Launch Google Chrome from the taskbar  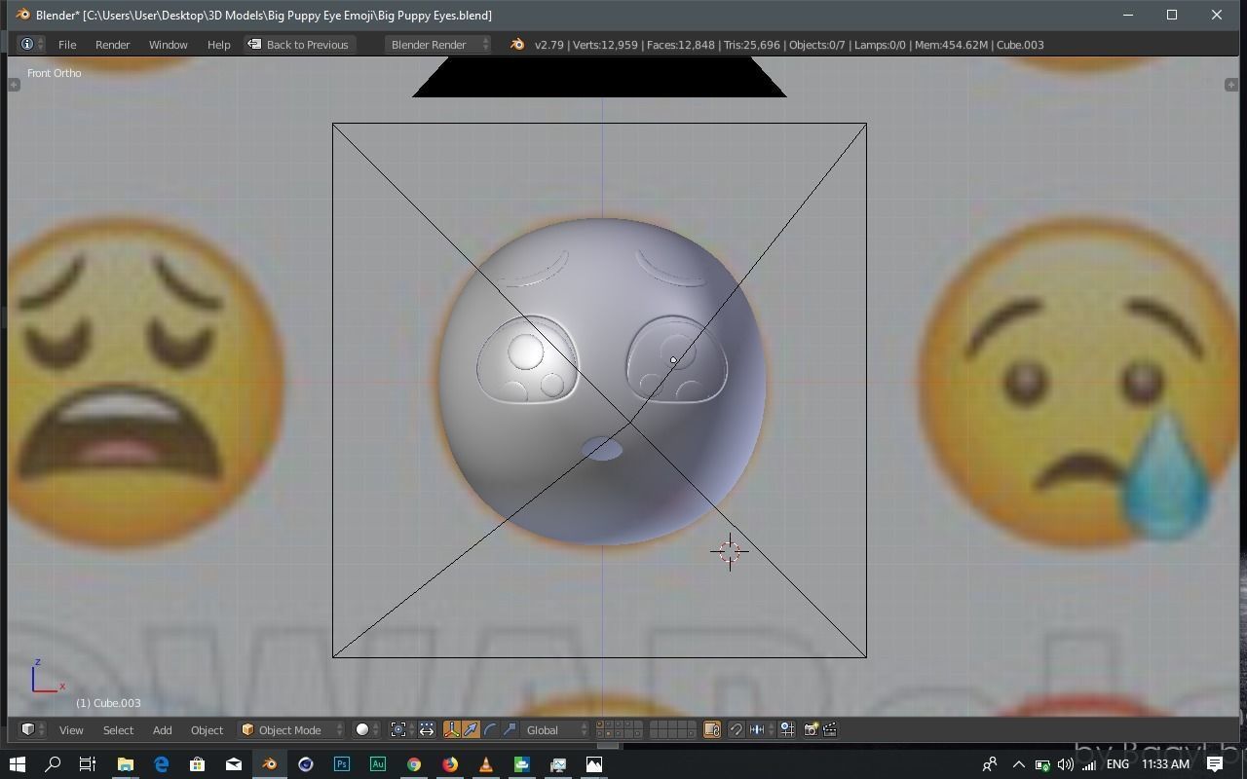(413, 764)
